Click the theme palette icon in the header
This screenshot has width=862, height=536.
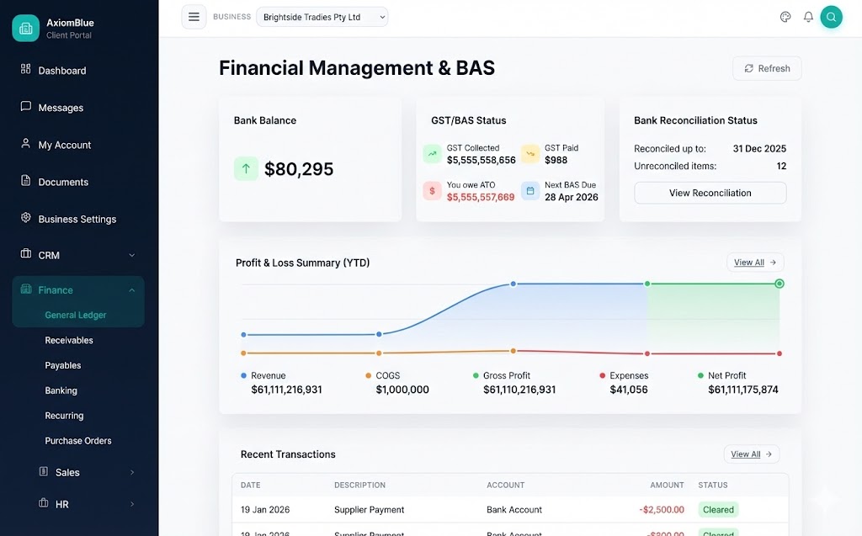[x=785, y=16]
